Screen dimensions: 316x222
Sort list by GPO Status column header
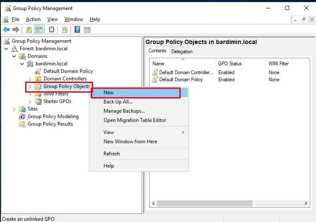[241, 64]
